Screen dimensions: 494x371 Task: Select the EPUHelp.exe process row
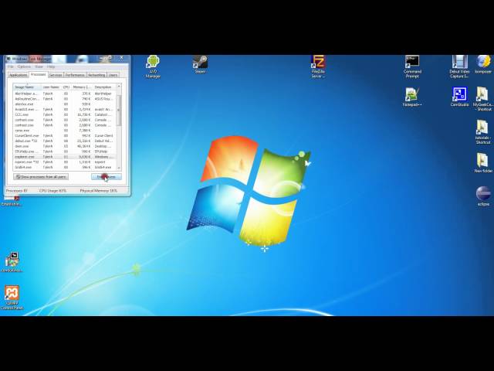pyautogui.click(x=65, y=151)
